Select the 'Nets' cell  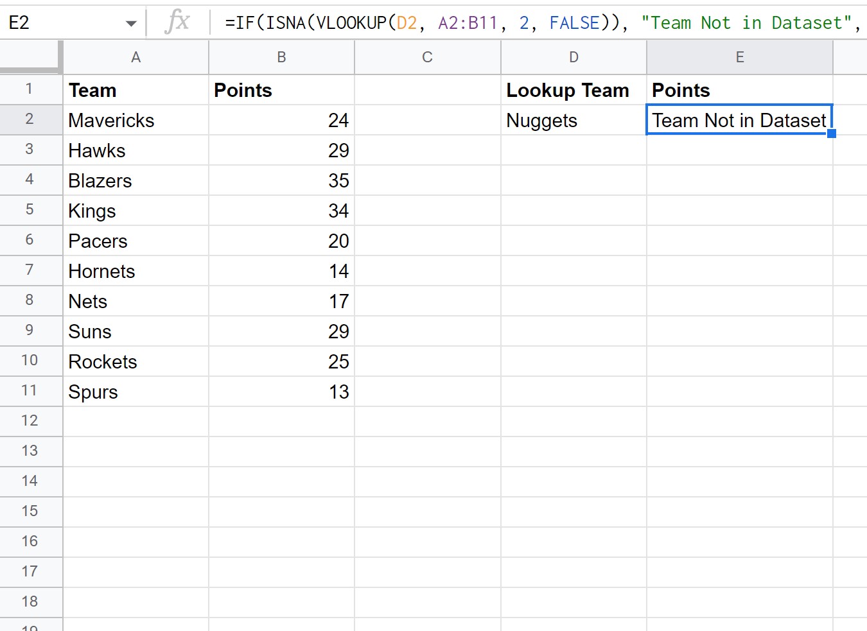click(136, 301)
